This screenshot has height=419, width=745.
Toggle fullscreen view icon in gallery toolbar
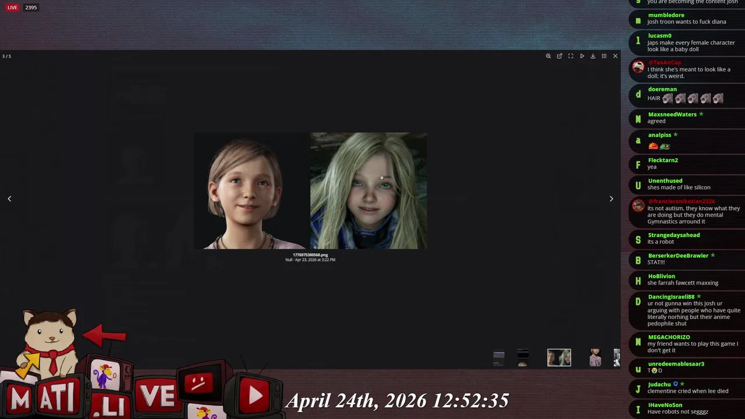(570, 56)
